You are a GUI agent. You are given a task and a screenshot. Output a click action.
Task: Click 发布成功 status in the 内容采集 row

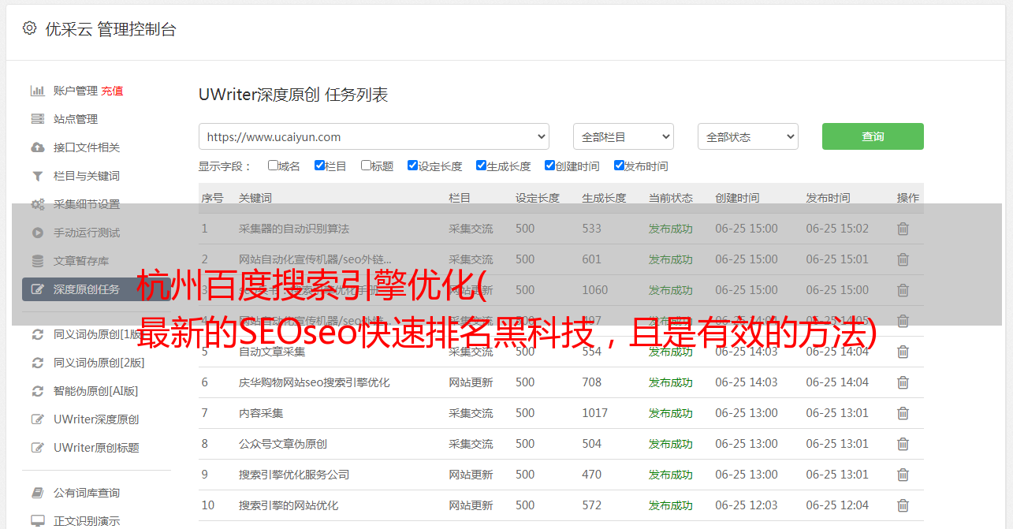(671, 413)
